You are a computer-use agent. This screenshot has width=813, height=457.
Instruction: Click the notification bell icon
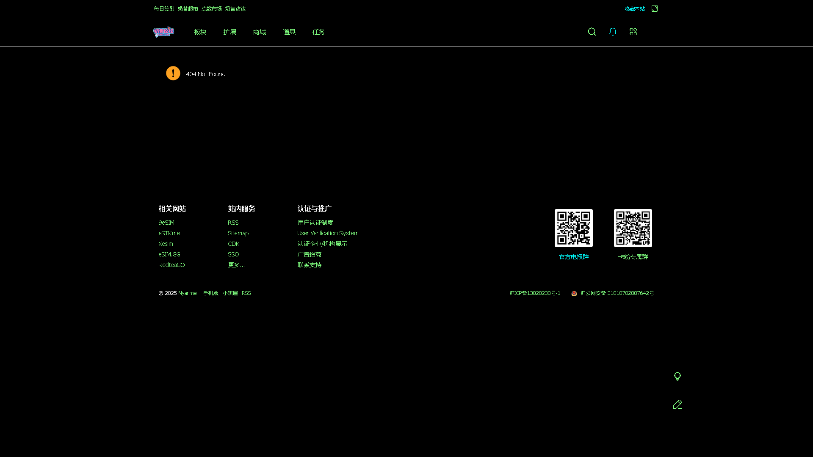(612, 31)
